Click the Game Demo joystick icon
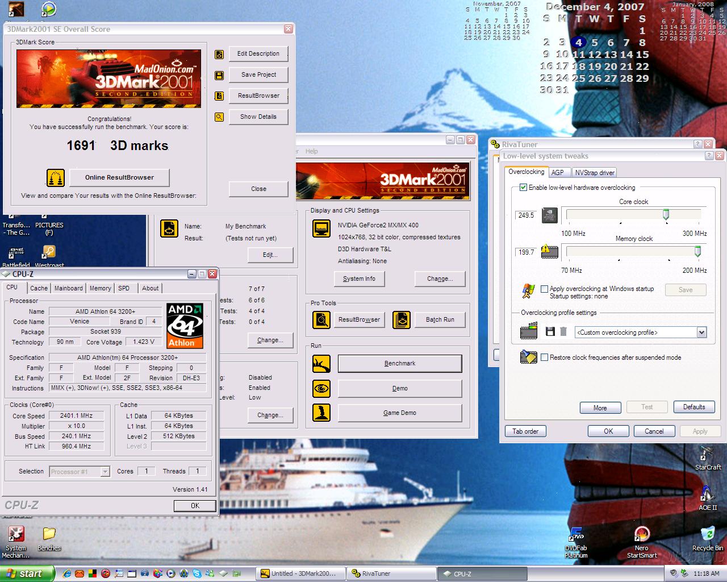 [321, 413]
